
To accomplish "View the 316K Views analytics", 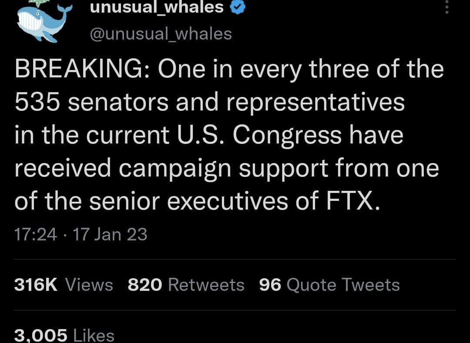I will (64, 285).
